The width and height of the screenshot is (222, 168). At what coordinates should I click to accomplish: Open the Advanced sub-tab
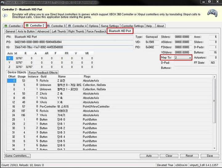tap(43, 31)
